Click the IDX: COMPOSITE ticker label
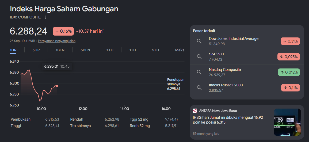 25,17
